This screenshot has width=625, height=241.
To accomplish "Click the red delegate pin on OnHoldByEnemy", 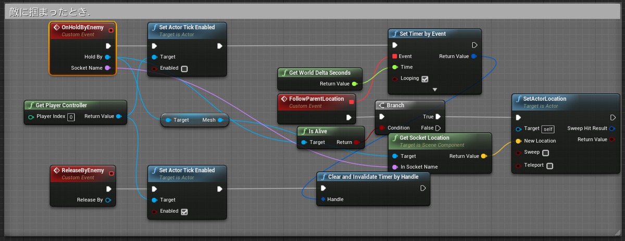I will 110,30.
